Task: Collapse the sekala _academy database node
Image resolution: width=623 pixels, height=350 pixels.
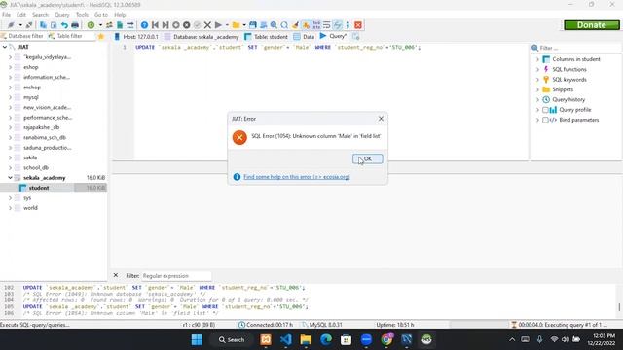Action: pyautogui.click(x=10, y=178)
